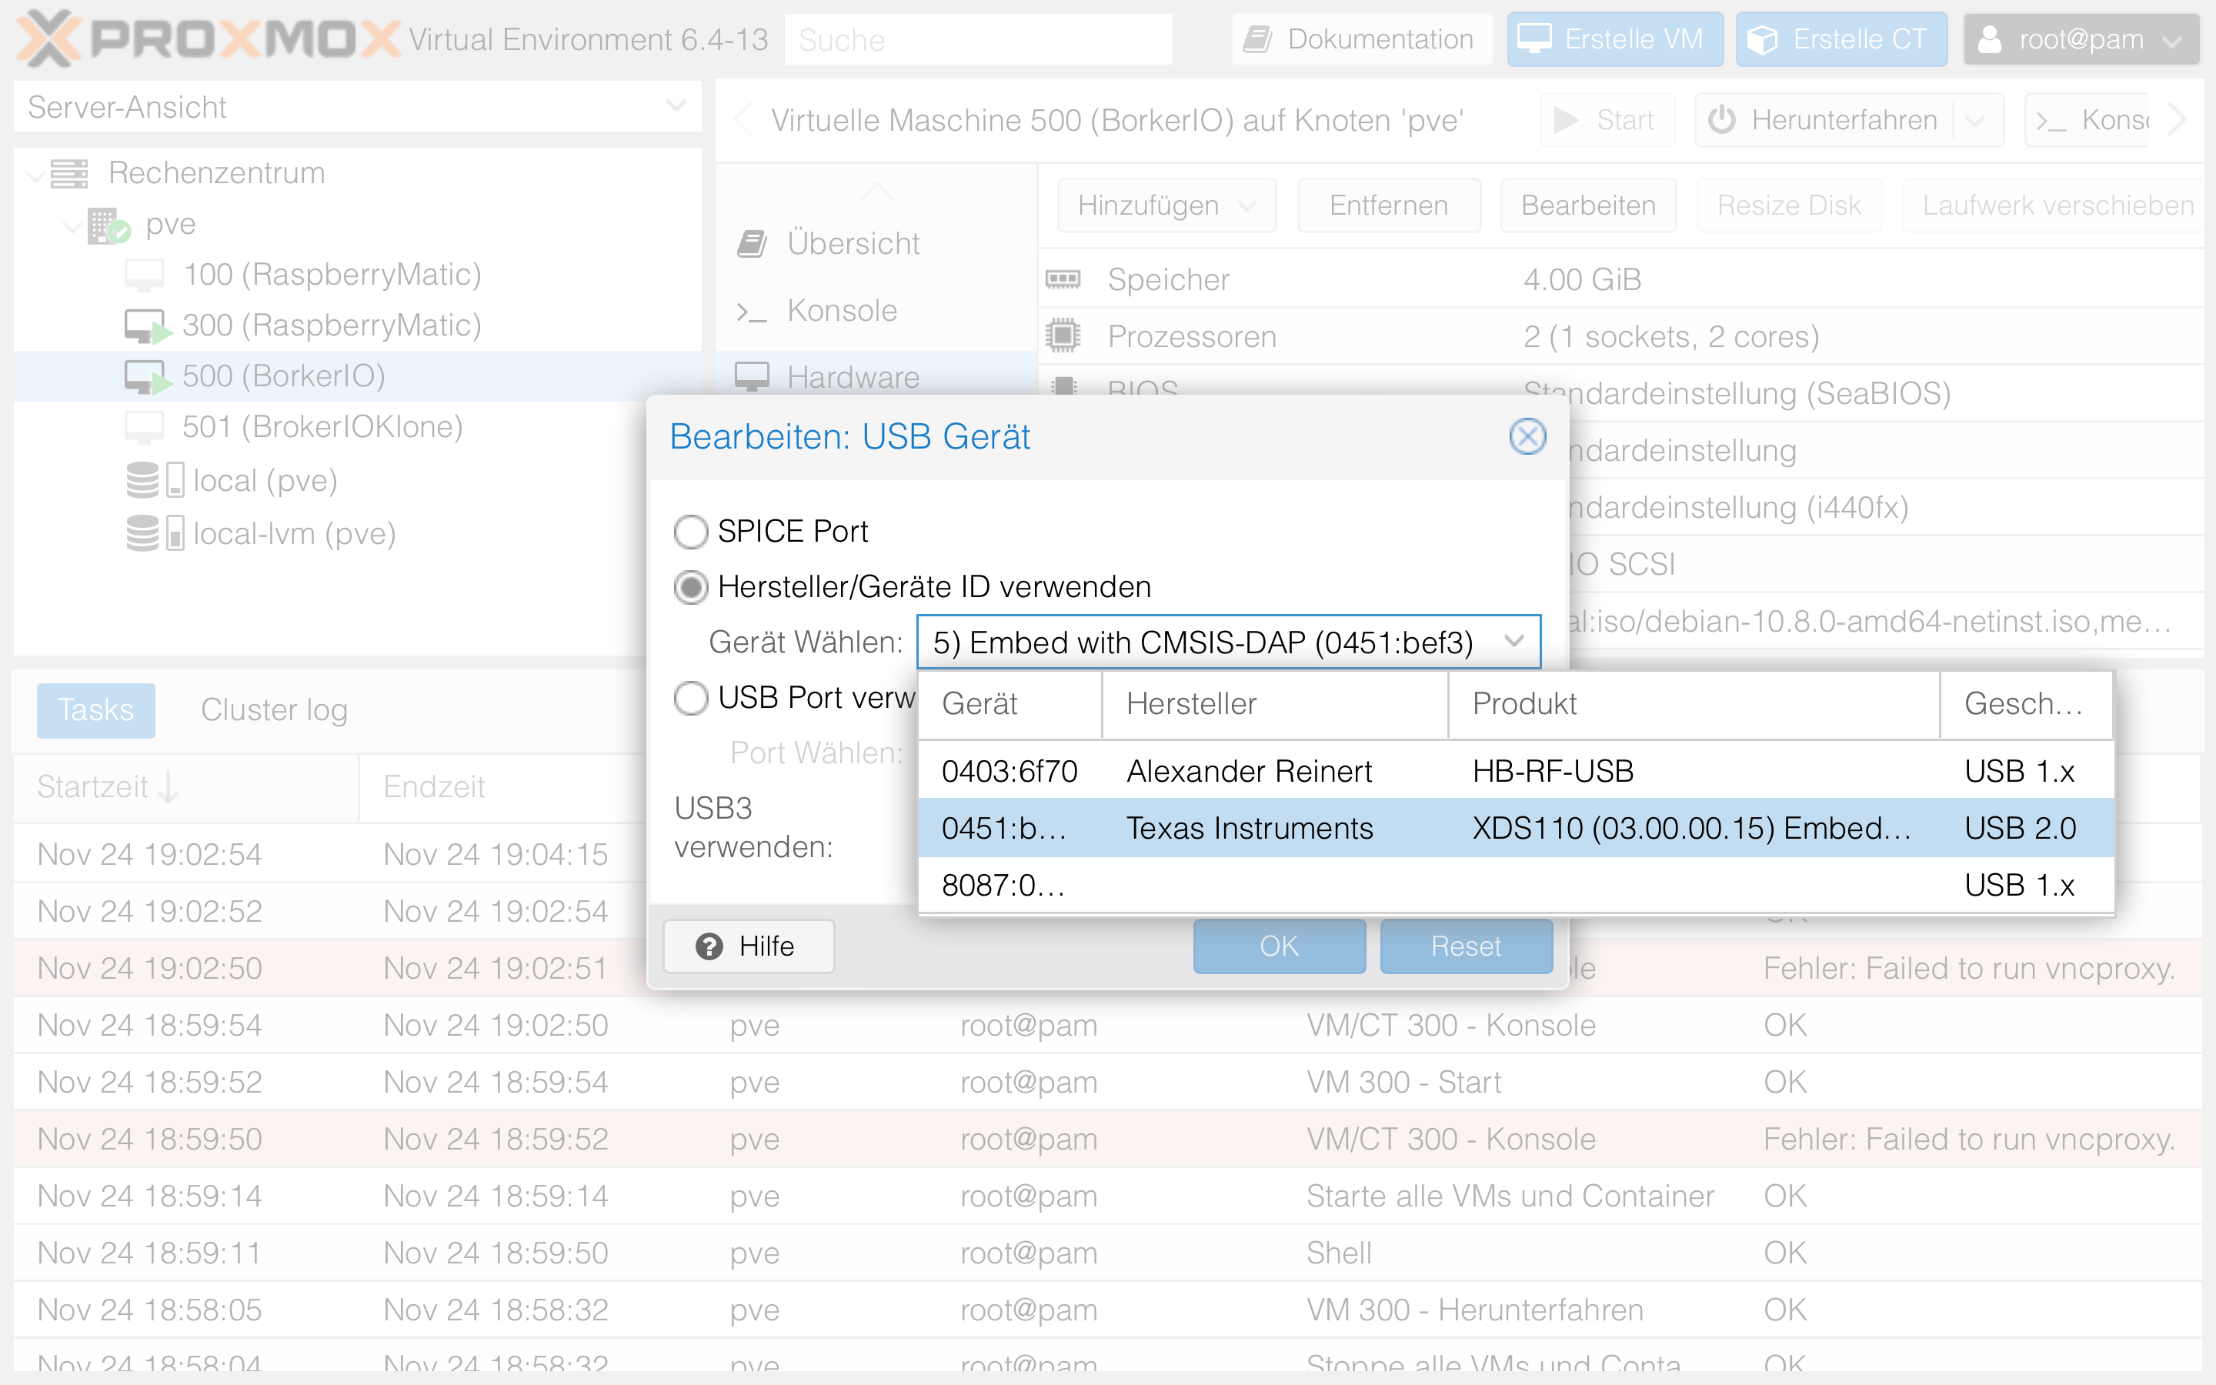Expand the Server-Ansicht view dropdown
This screenshot has height=1385, width=2216.
[x=676, y=106]
